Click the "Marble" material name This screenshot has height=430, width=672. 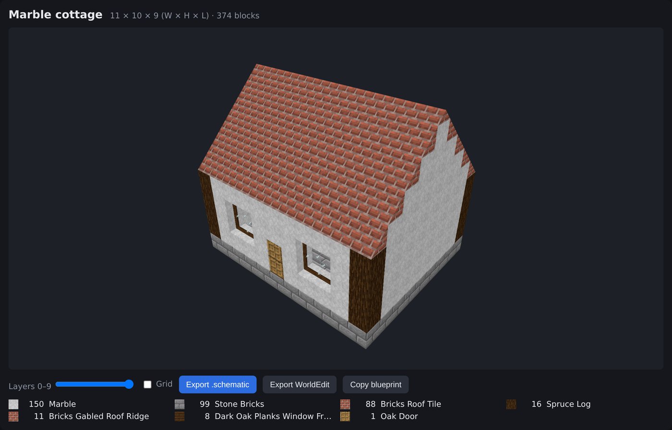tap(62, 404)
